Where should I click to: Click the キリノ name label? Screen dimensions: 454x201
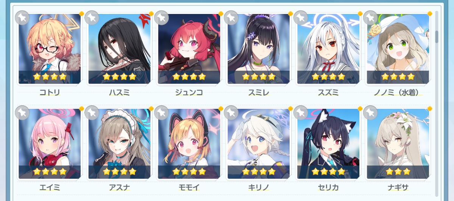pos(258,187)
